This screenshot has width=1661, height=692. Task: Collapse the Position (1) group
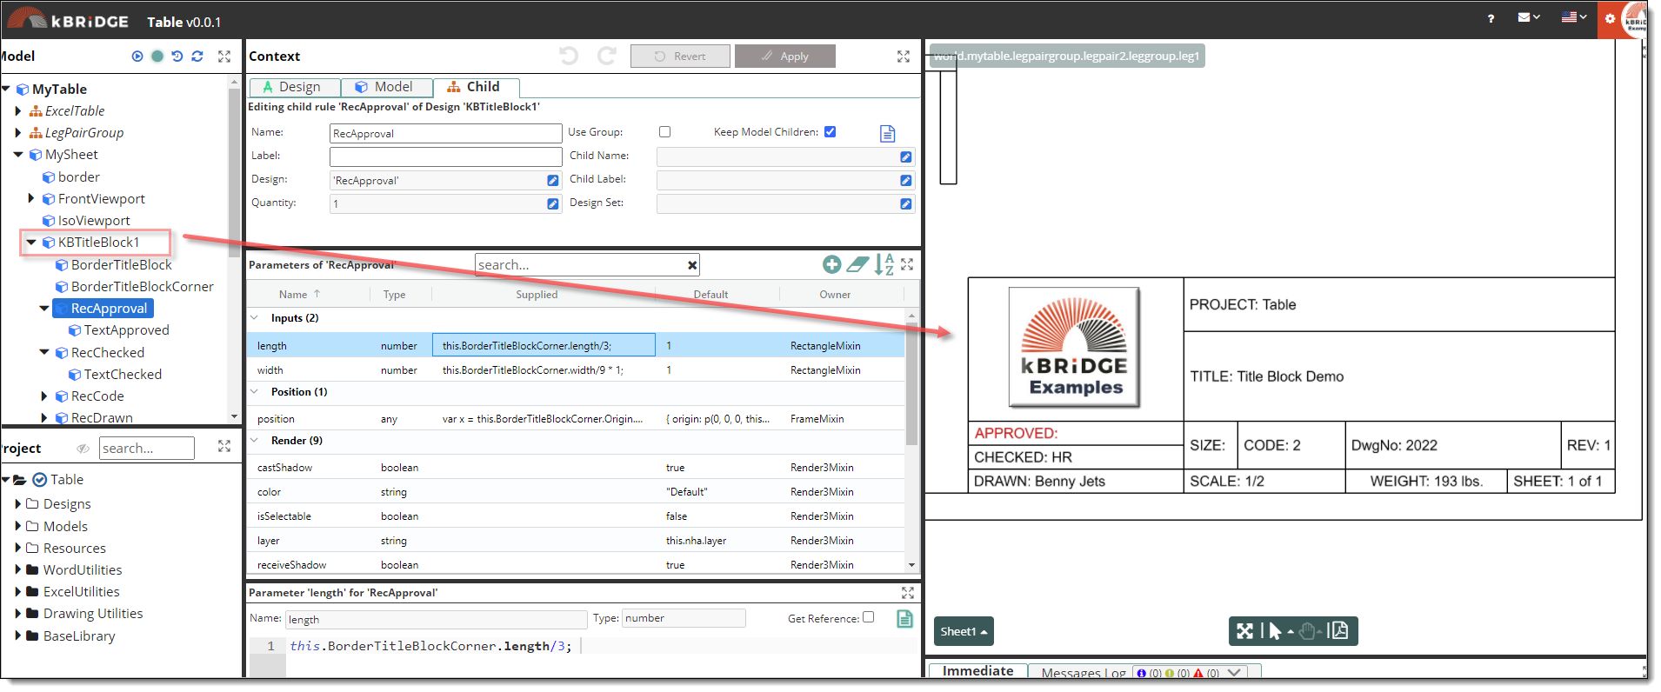pyautogui.click(x=255, y=392)
